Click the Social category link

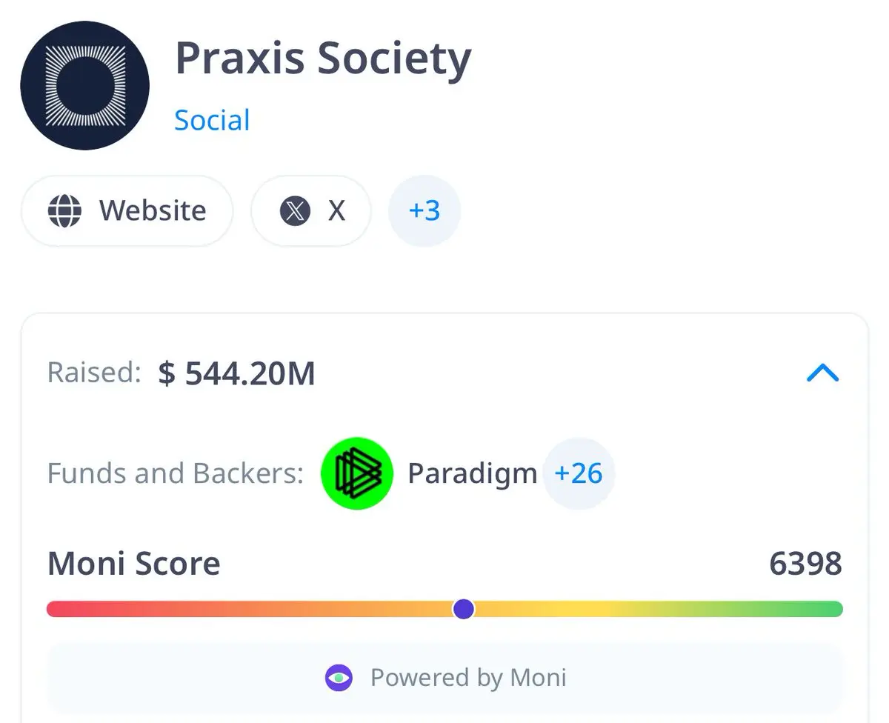click(212, 120)
